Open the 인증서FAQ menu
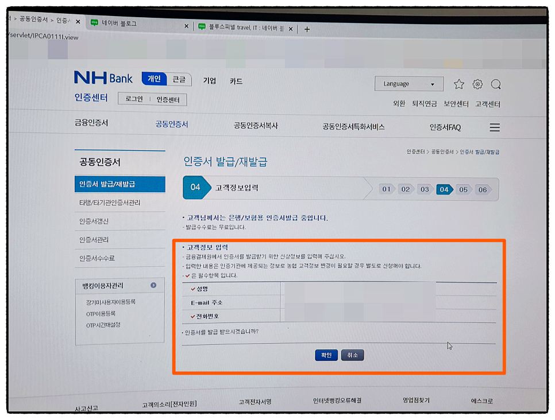This screenshot has height=420, width=555. click(445, 127)
